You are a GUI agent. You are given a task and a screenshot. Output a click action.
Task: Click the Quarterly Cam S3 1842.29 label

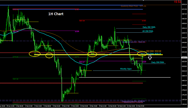[x=133, y=42]
